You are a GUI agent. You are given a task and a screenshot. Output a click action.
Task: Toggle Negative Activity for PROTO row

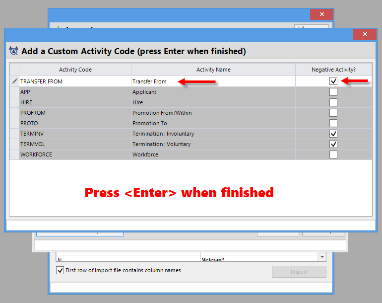pos(333,123)
